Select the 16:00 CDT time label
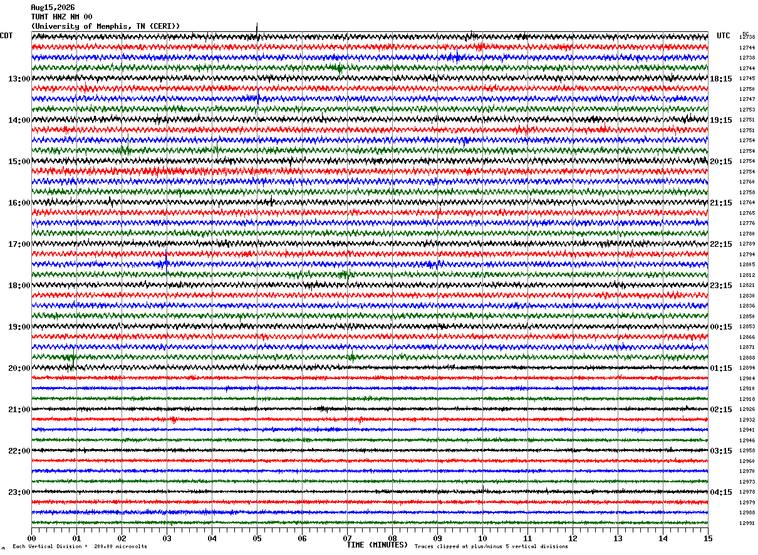This screenshot has width=758, height=555. coord(19,203)
